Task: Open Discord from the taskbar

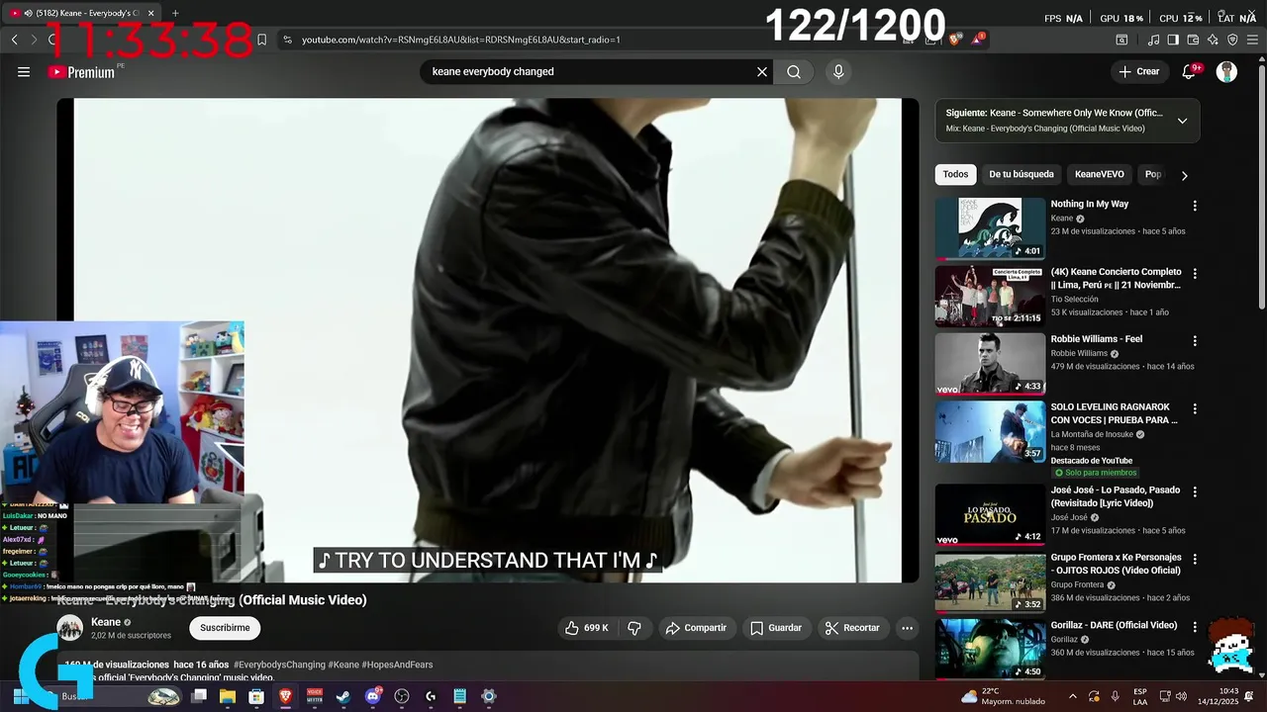Action: tap(372, 696)
